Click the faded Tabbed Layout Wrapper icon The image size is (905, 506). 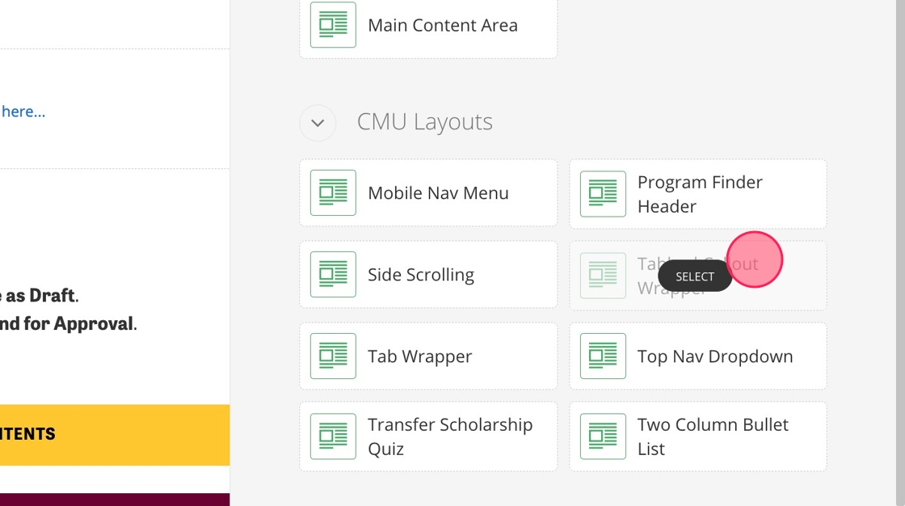tap(603, 276)
